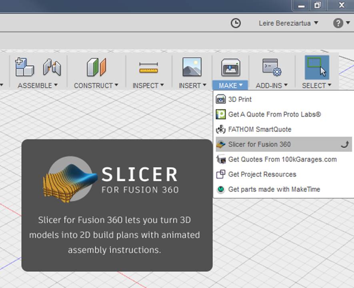Click the arrow at Slicer row's right end
This screenshot has height=288, width=354.
click(x=345, y=144)
